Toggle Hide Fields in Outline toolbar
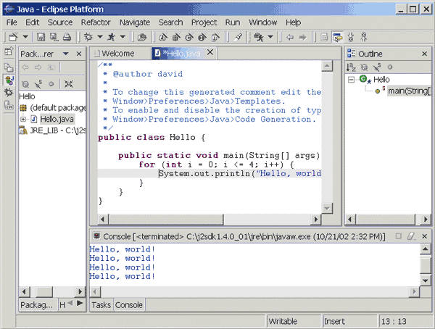The height and width of the screenshot is (329, 435). (x=364, y=67)
